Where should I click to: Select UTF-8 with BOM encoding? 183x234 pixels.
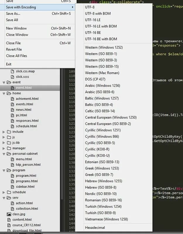tap(114, 13)
